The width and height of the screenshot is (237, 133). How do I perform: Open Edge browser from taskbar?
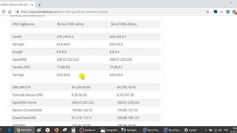(9, 130)
